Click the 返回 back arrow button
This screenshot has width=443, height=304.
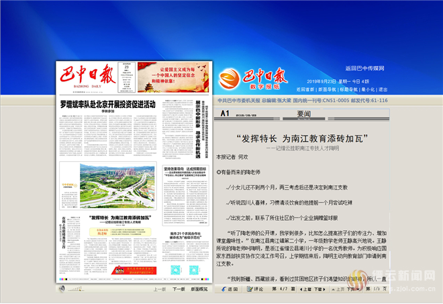click(x=230, y=289)
